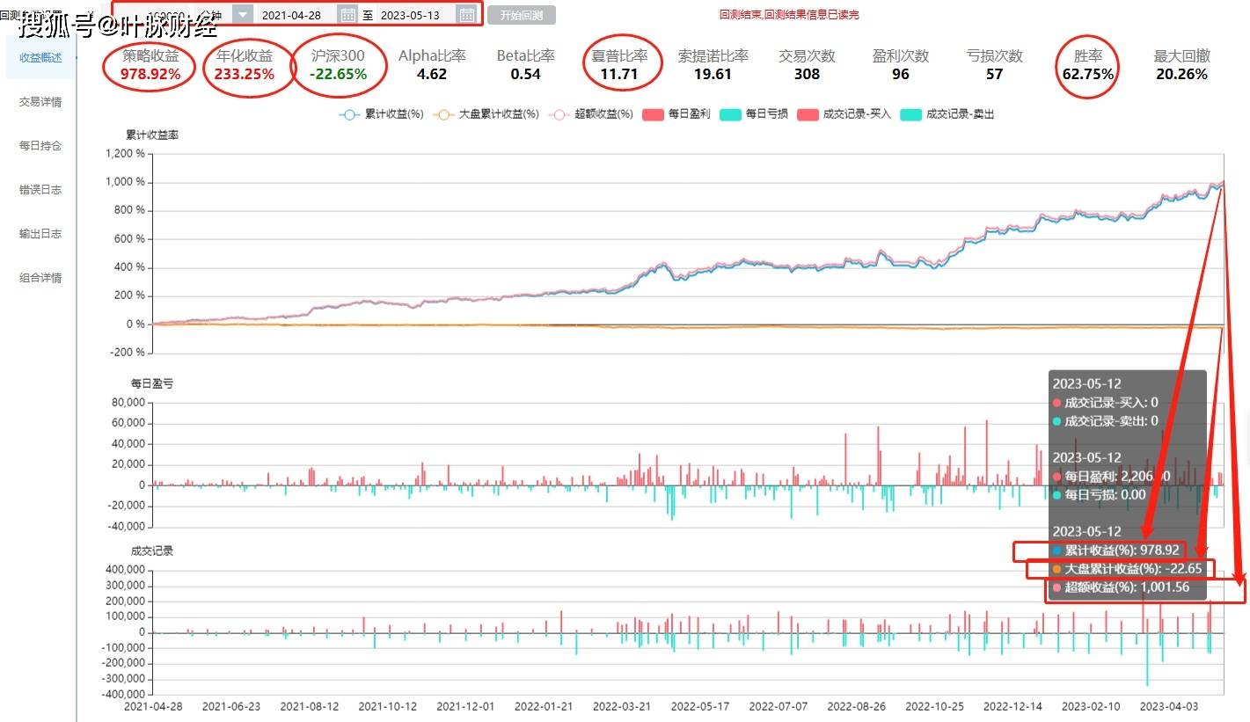The height and width of the screenshot is (722, 1250).
Task: Toggle the 每日盈利 legend series
Action: (677, 114)
